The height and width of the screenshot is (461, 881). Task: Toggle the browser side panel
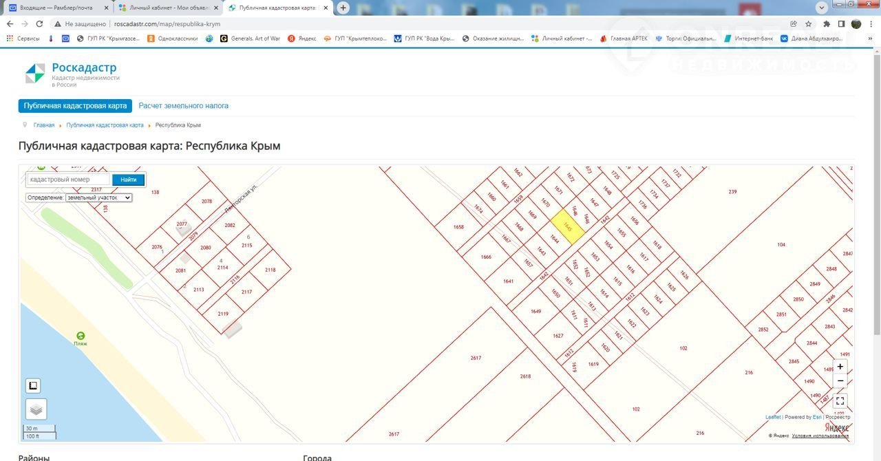click(x=841, y=23)
